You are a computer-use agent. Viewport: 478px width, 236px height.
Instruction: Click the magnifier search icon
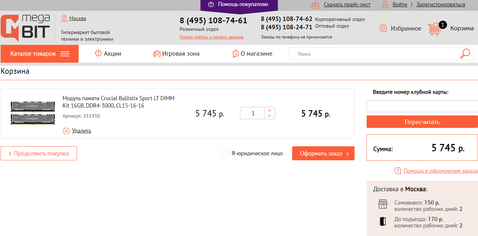pos(465,54)
